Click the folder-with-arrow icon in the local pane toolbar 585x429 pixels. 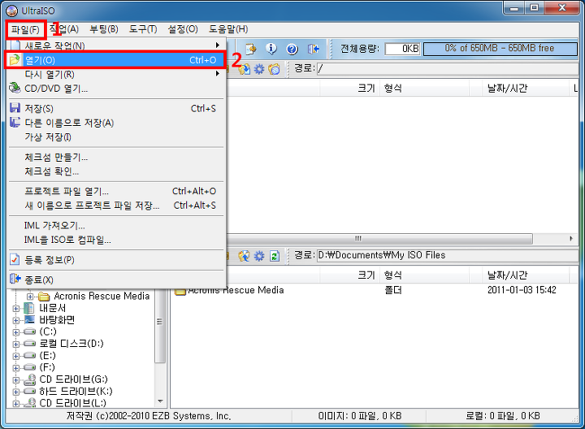(x=244, y=256)
